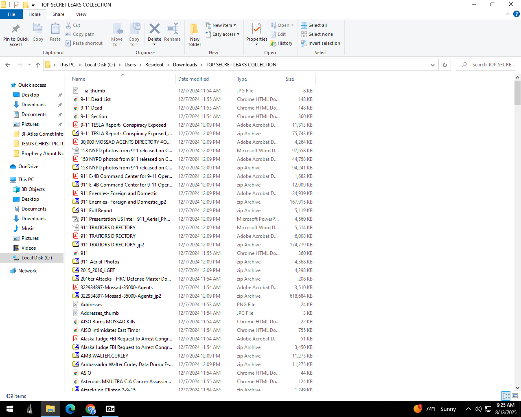The width and height of the screenshot is (521, 417).
Task: Switch to Details view layout button
Action: 506,396
